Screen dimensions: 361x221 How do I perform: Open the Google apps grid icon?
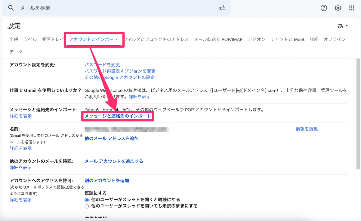(x=351, y=8)
